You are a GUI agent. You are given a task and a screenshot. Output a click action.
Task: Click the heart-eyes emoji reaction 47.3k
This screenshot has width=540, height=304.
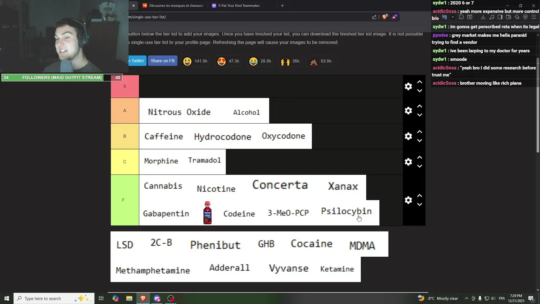(x=228, y=61)
